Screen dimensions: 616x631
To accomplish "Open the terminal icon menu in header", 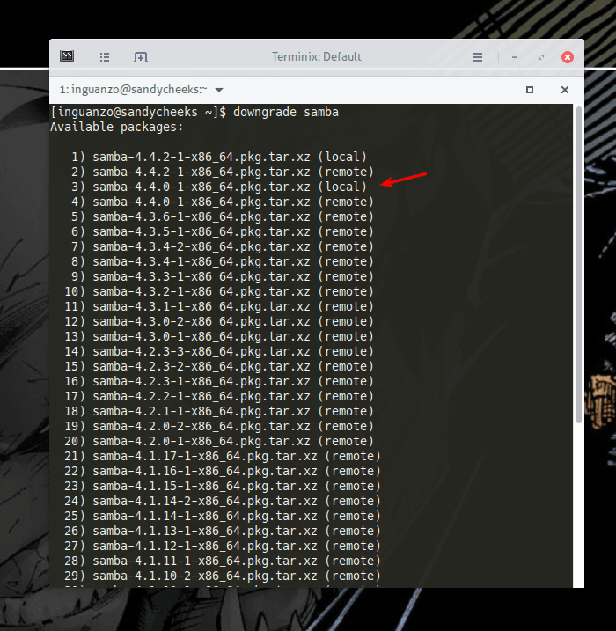I will click(x=67, y=56).
